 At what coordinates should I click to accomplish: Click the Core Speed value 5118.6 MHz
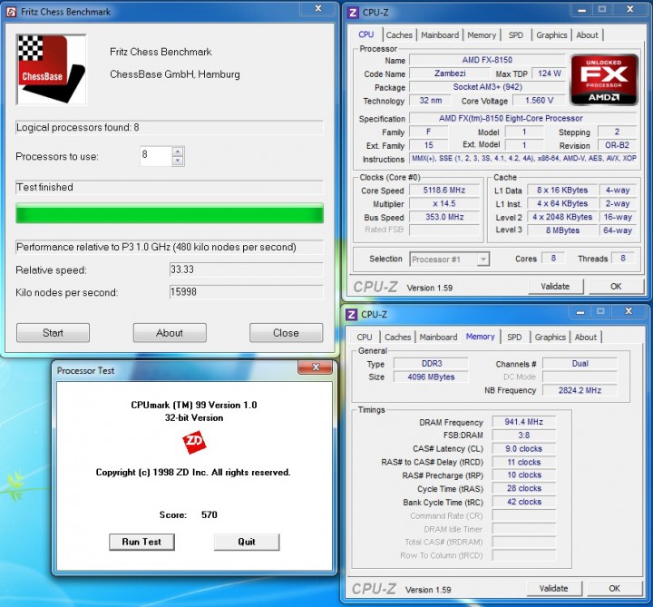pos(444,190)
